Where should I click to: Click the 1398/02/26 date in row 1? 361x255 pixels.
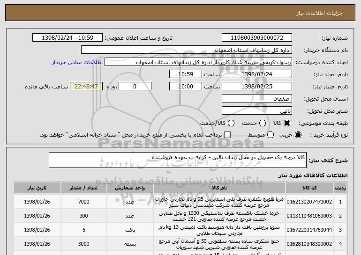[37, 202]
